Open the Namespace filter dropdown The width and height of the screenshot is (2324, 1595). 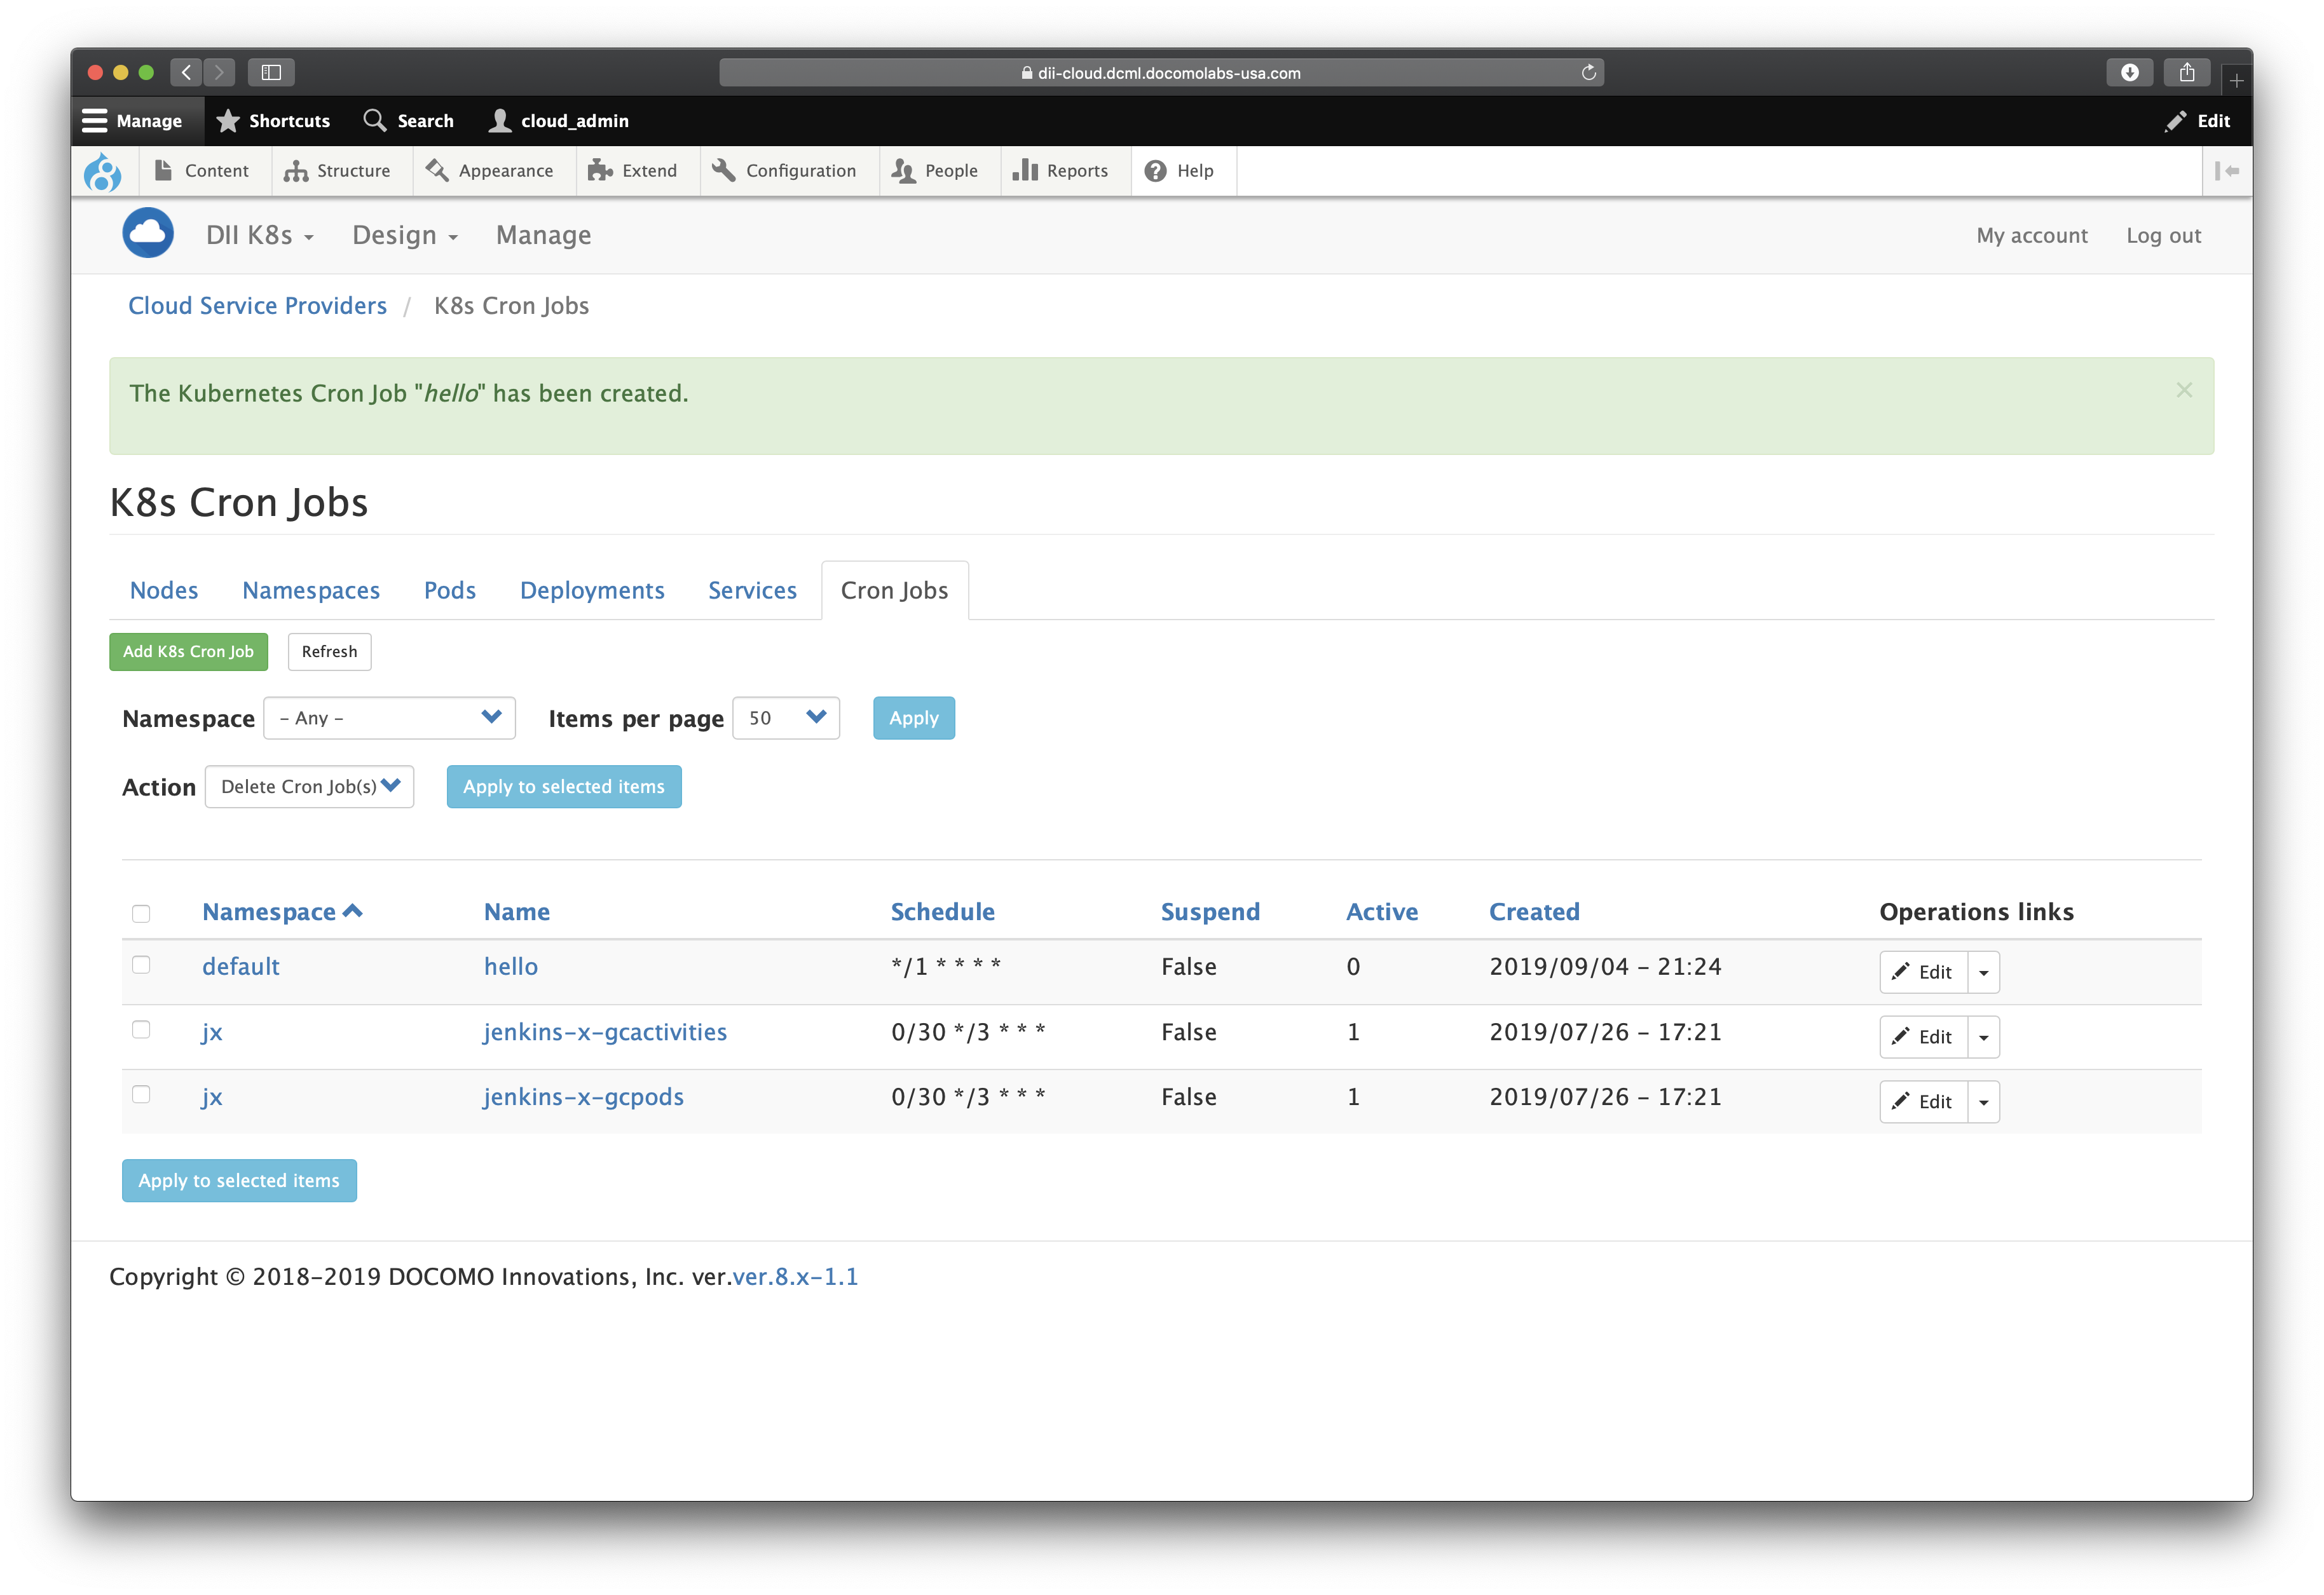pos(389,717)
